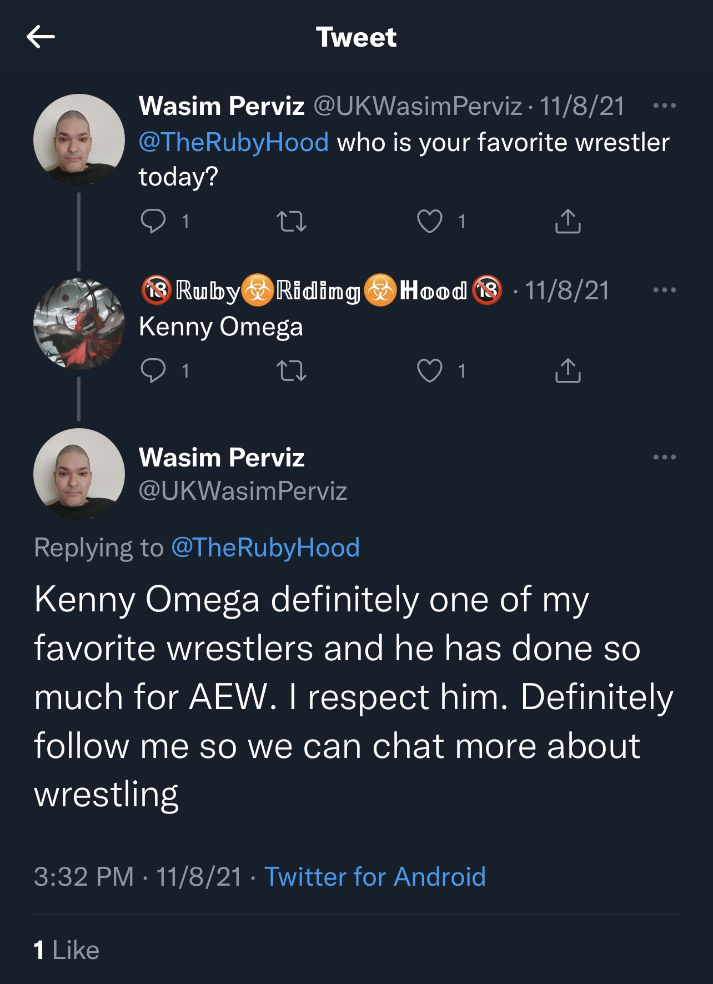Share the Kenny Omega tweet

click(x=568, y=370)
